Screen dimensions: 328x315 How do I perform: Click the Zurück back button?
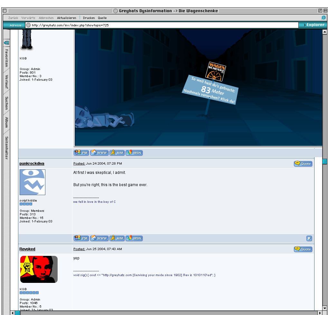point(13,18)
